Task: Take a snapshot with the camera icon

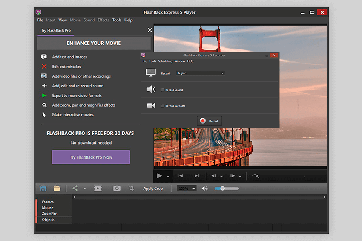Action: point(117,188)
